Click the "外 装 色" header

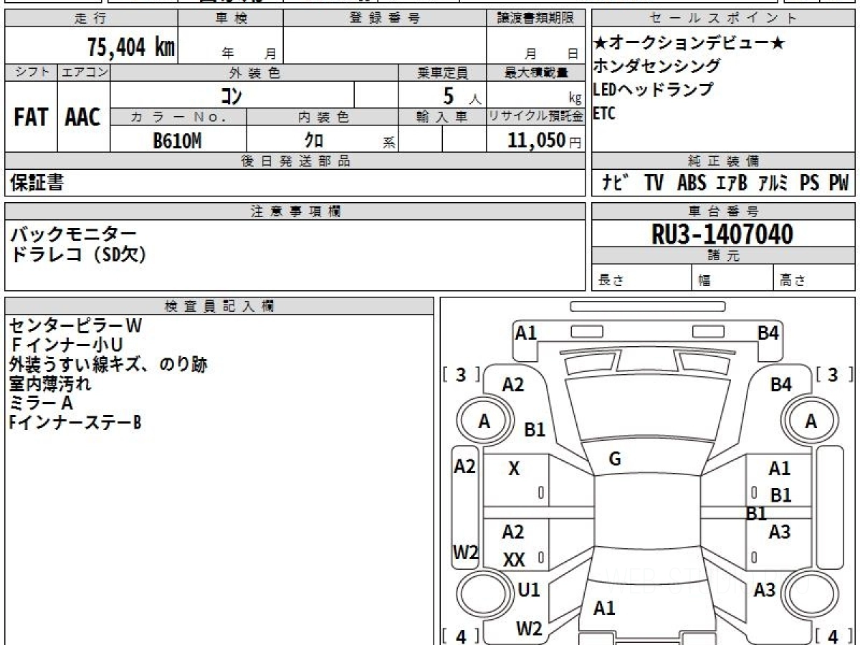click(x=254, y=72)
